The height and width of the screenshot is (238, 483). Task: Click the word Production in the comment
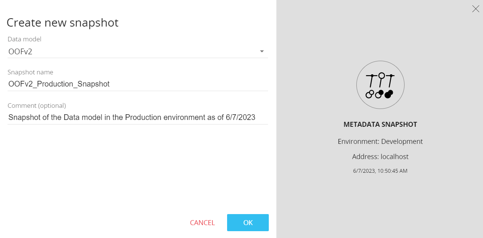143,117
